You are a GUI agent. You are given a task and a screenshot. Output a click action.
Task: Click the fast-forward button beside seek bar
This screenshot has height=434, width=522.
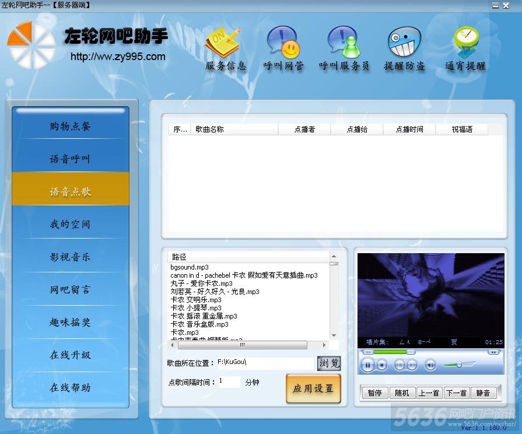pos(493,352)
